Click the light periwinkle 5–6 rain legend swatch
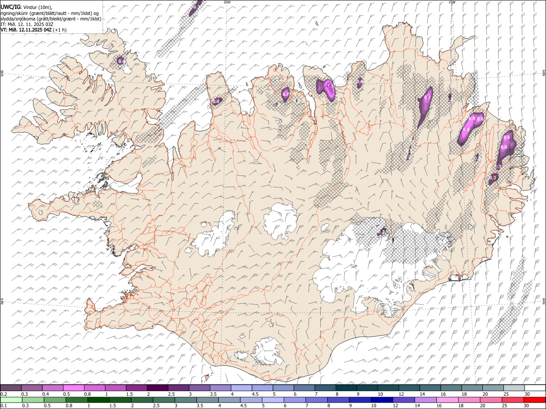The width and height of the screenshot is (546, 409). tap(272, 400)
